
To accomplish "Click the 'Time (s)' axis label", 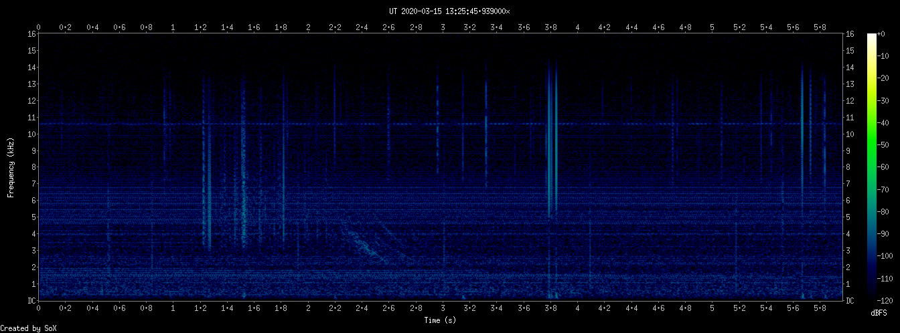I will [x=441, y=320].
